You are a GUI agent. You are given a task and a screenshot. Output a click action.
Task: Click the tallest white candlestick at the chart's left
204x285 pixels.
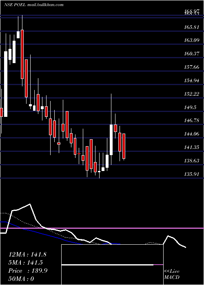6,84
